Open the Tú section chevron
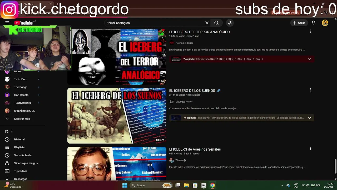Viewport: 337px width, 190px height. [11, 131]
